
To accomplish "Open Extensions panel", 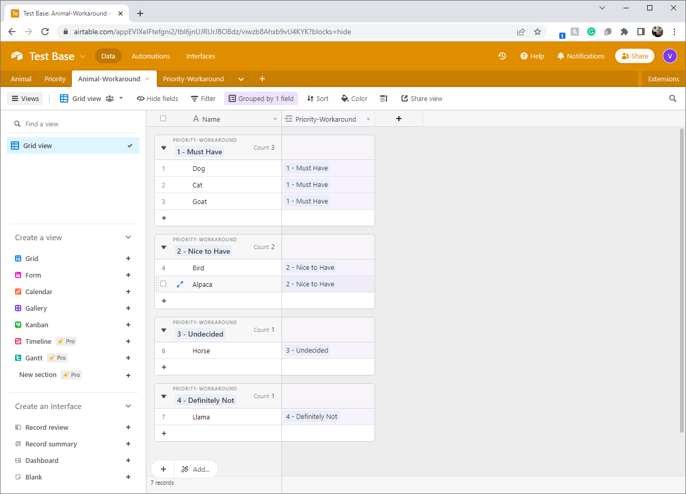I will pos(663,79).
